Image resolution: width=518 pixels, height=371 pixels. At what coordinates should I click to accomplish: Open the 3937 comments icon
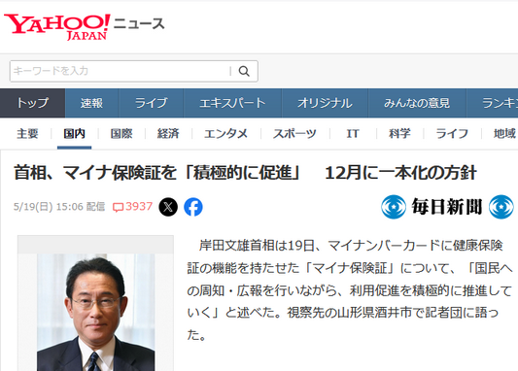click(x=132, y=207)
